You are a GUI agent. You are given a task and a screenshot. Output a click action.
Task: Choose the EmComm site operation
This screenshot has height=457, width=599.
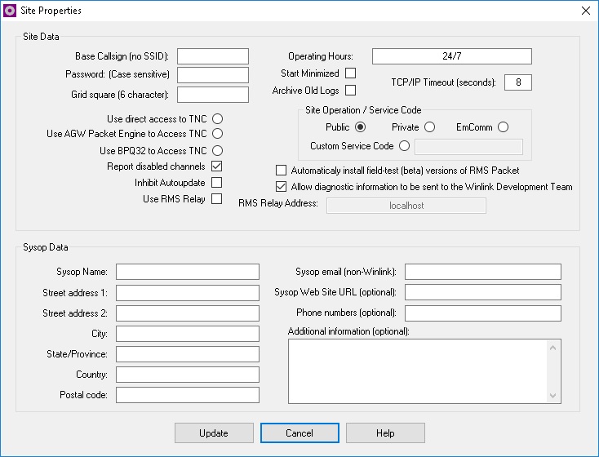tap(503, 127)
